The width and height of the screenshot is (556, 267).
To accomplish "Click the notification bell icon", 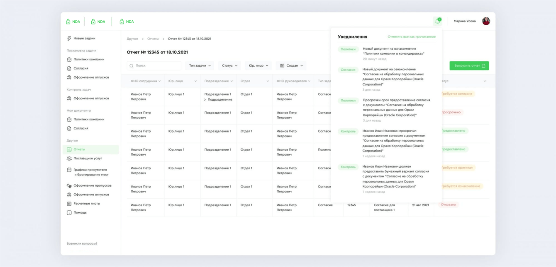I will pyautogui.click(x=437, y=21).
